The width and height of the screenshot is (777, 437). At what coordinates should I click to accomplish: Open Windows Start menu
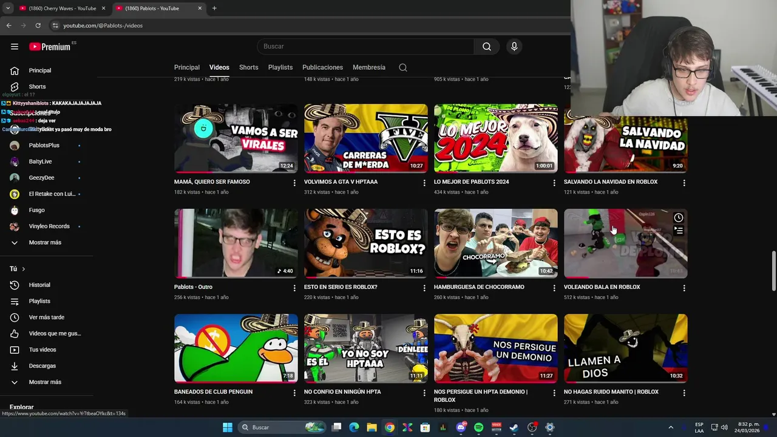click(227, 427)
